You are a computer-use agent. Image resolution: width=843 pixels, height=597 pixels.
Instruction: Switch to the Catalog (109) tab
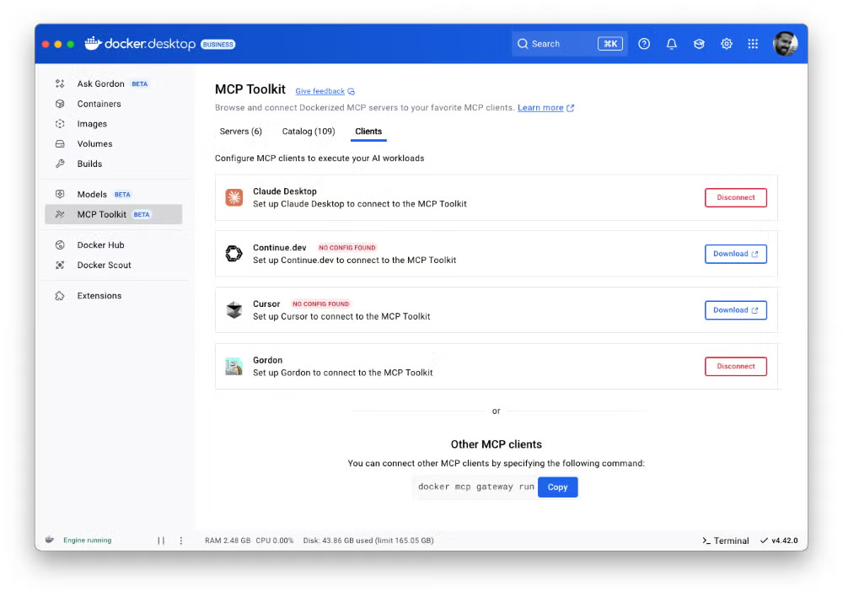(309, 132)
